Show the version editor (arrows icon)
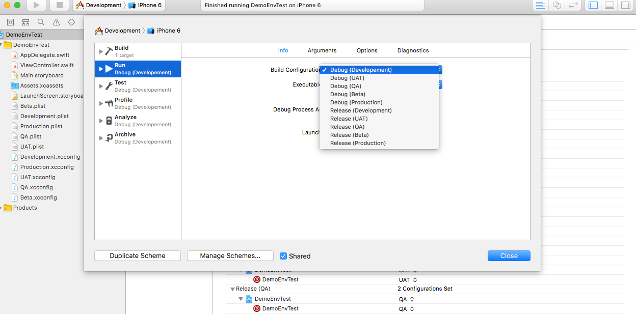Viewport: 636px width, 314px height. (573, 5)
